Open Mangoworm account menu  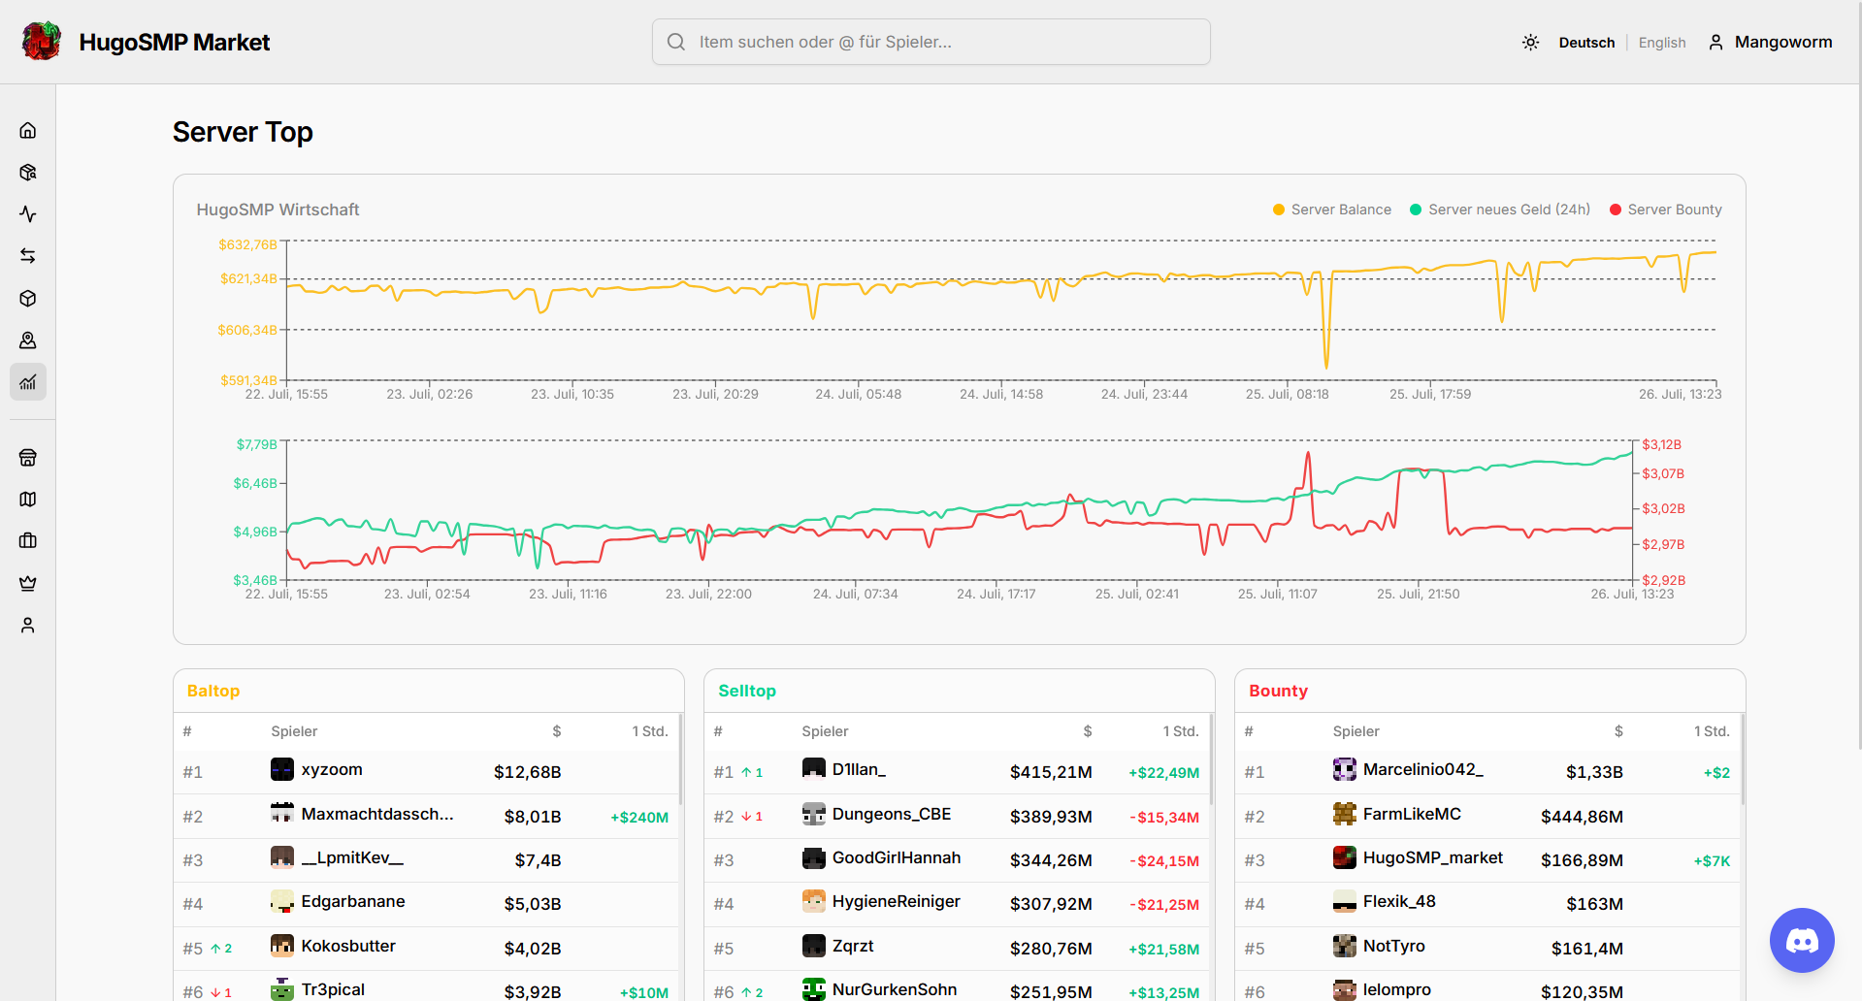point(1771,42)
